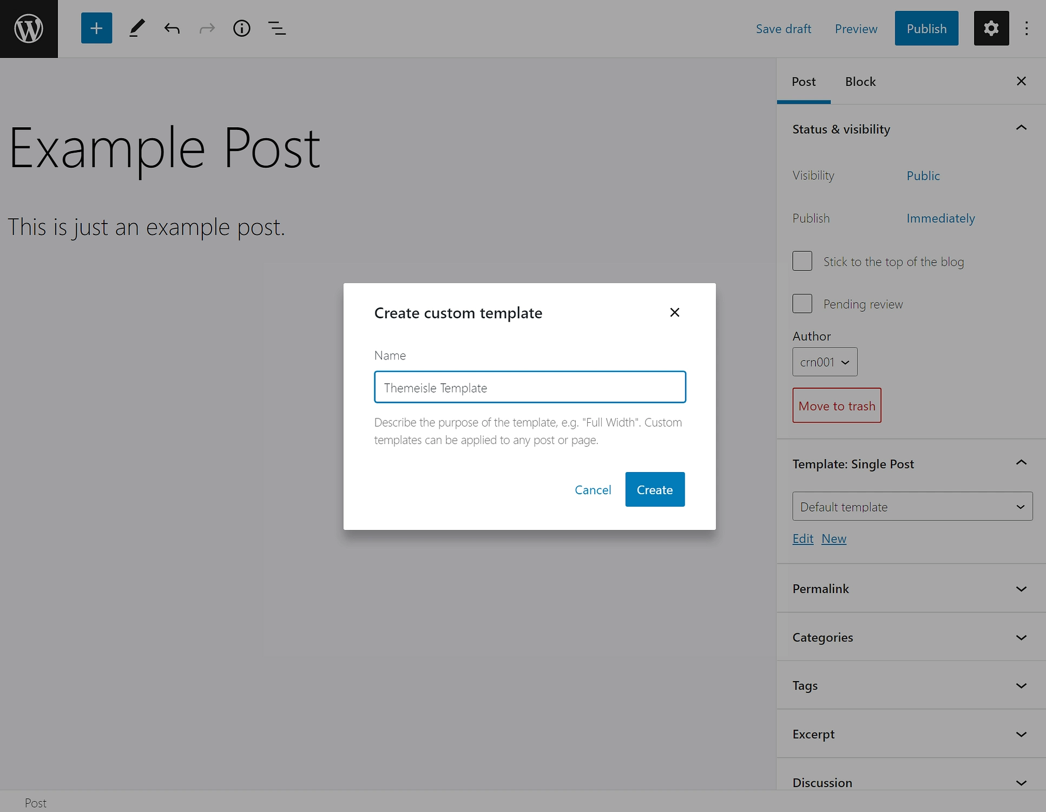The image size is (1046, 812).
Task: Switch to the Block tab
Action: pos(860,81)
